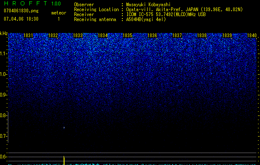The image size is (260, 165).
Task: Click the 1832 time marker
Action: tap(53, 35)
